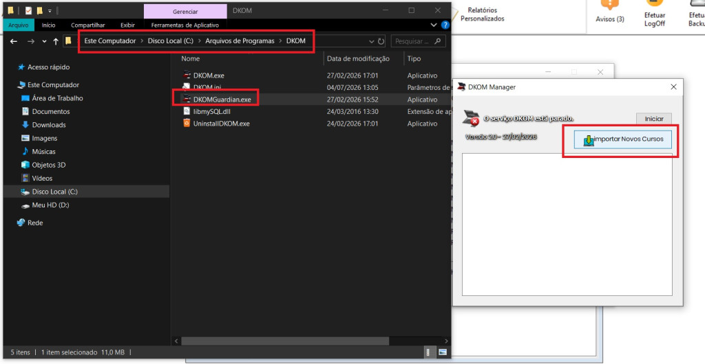Click the Importar Novos Cursos button

[x=622, y=139]
